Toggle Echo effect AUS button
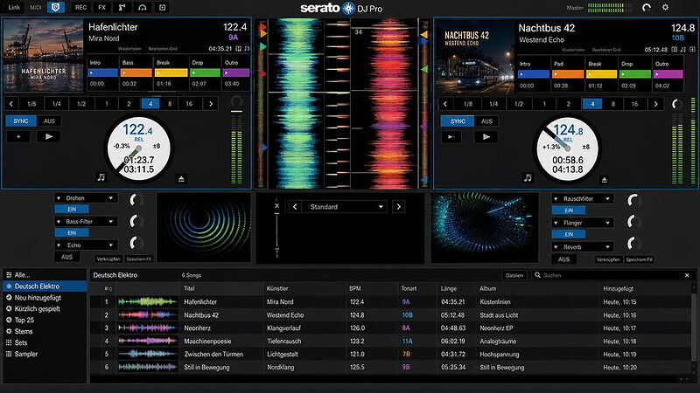Image resolution: width=700 pixels, height=393 pixels. [66, 257]
